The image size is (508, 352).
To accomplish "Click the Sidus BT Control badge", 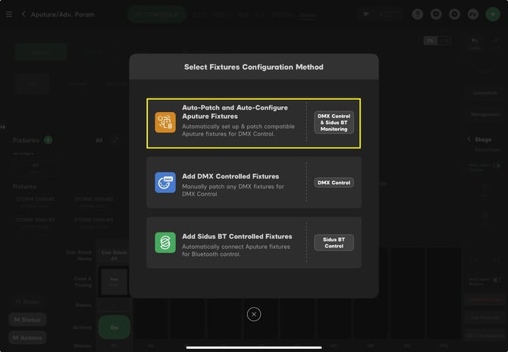I will (334, 243).
